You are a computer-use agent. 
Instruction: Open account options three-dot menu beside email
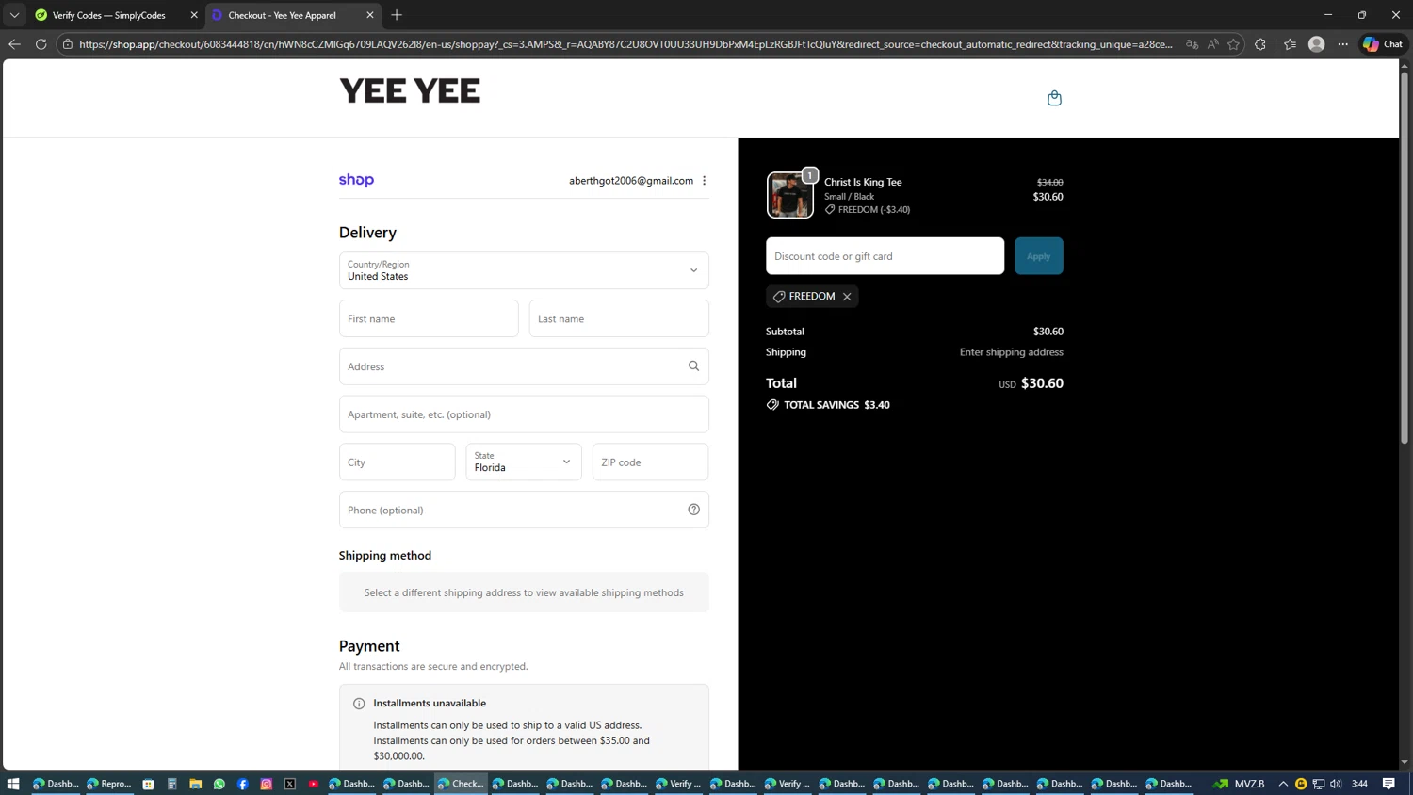click(x=704, y=181)
